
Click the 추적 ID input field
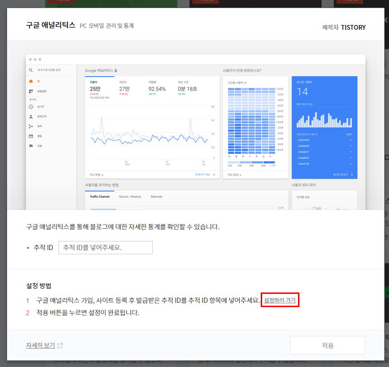[106, 247]
